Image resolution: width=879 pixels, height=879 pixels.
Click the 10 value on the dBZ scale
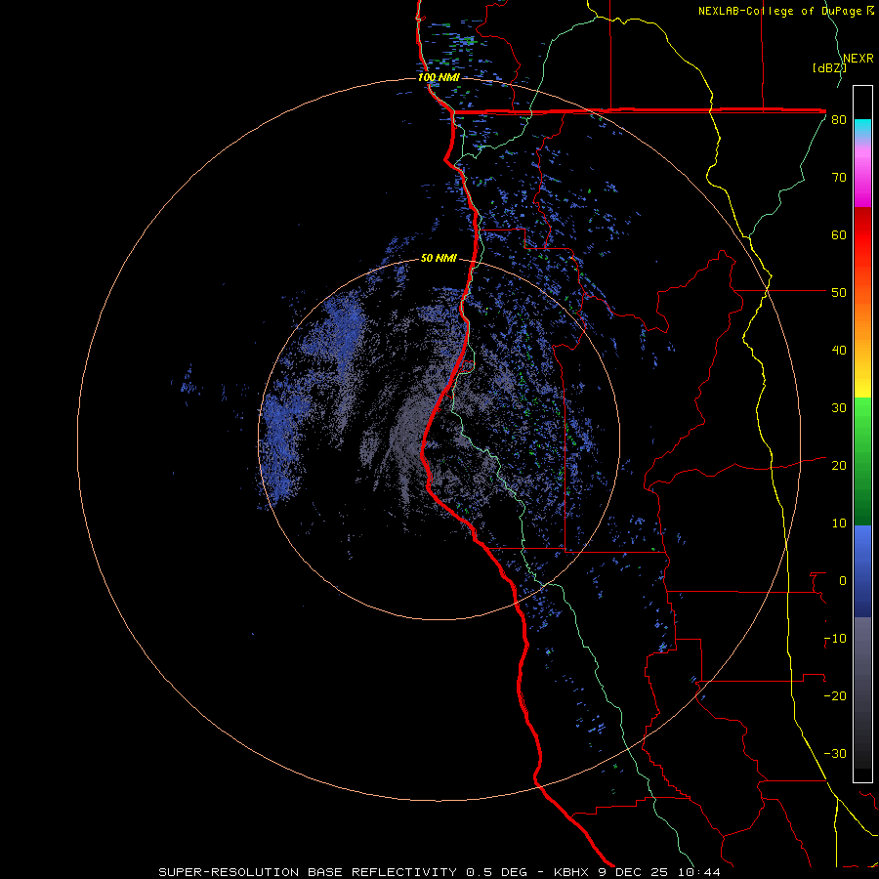click(839, 523)
